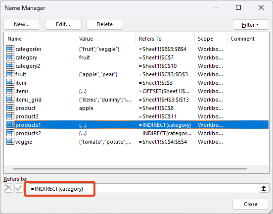Viewport: 273px width, 214px height.
Task: Click the name 'category2'
Action: (x=28, y=66)
